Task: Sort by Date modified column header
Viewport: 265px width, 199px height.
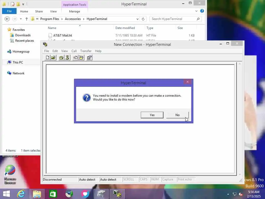Action: point(125,28)
